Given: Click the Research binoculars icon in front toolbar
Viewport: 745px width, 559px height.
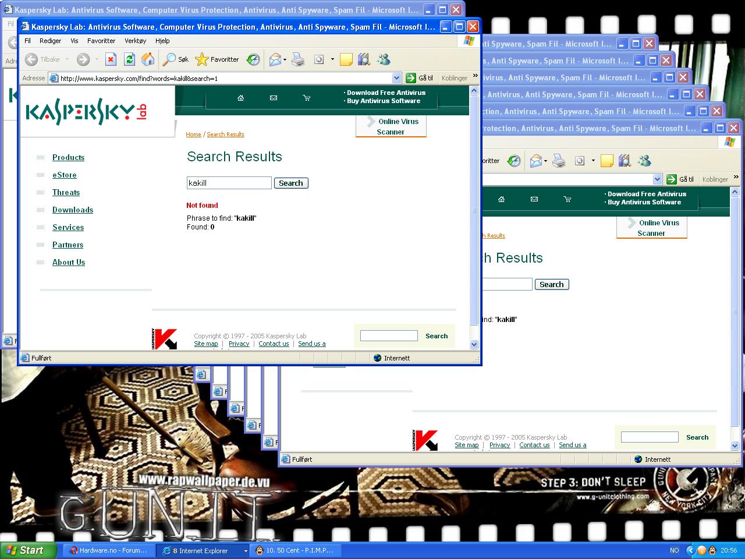Looking at the screenshot, I should [x=364, y=59].
